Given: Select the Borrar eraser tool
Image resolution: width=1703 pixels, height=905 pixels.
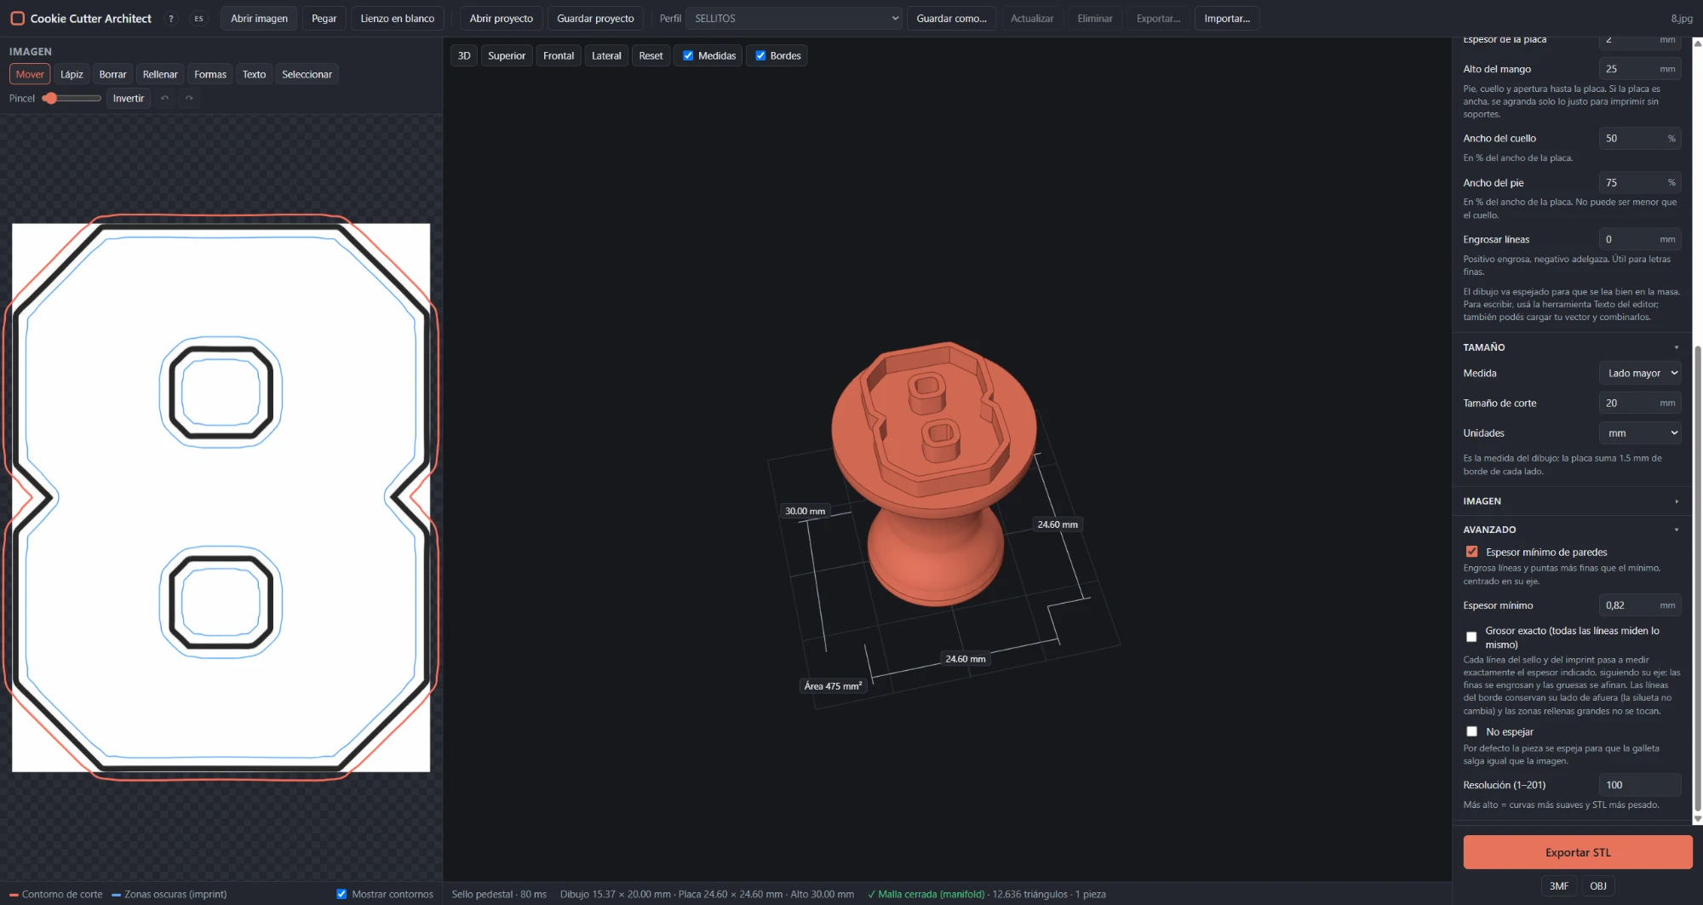Looking at the screenshot, I should click(x=112, y=74).
